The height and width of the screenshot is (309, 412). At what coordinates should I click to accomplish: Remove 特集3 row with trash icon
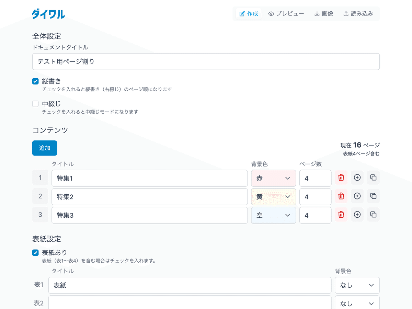[x=341, y=215]
